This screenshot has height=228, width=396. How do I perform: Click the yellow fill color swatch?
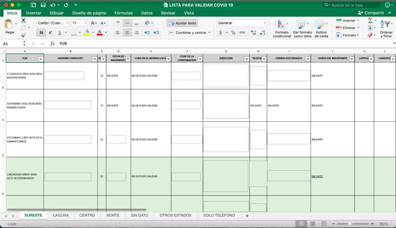(87, 32)
